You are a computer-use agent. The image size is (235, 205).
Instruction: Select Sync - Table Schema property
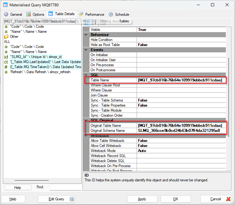[158, 100]
